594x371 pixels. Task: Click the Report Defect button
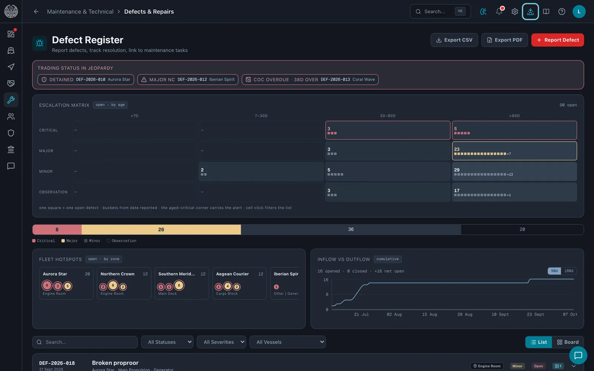[558, 40]
